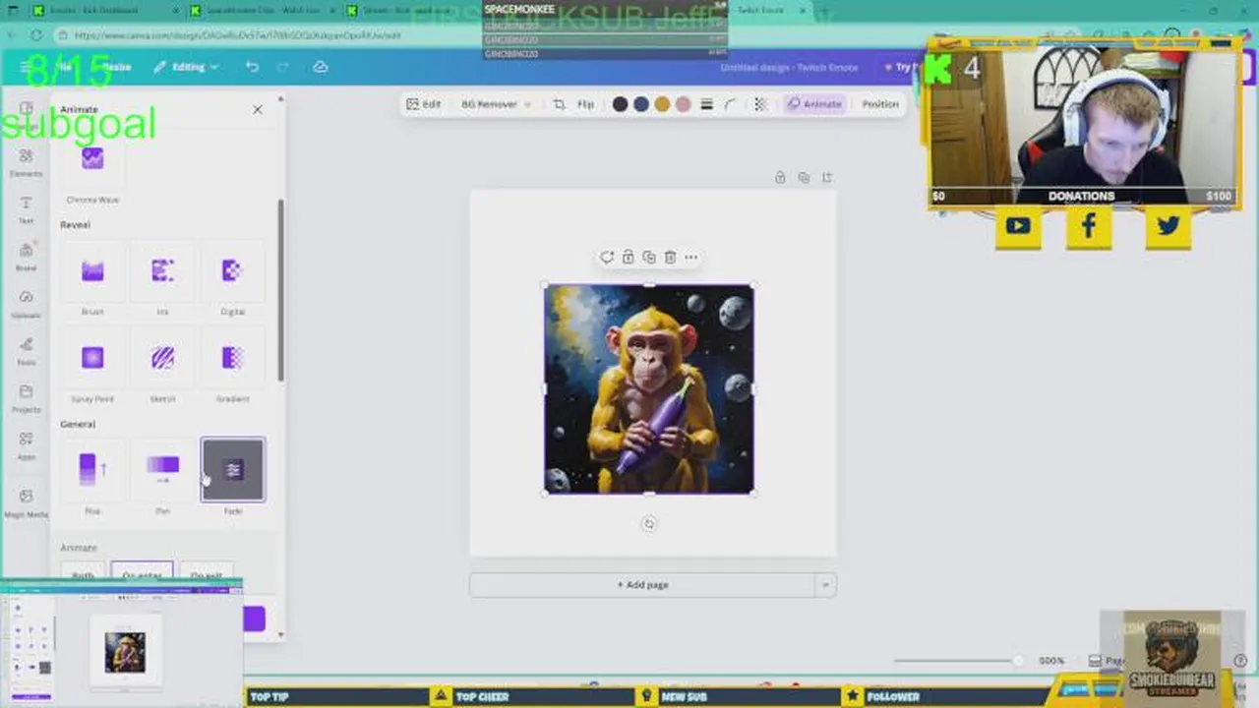Open the Text sidebar panel

pyautogui.click(x=26, y=209)
